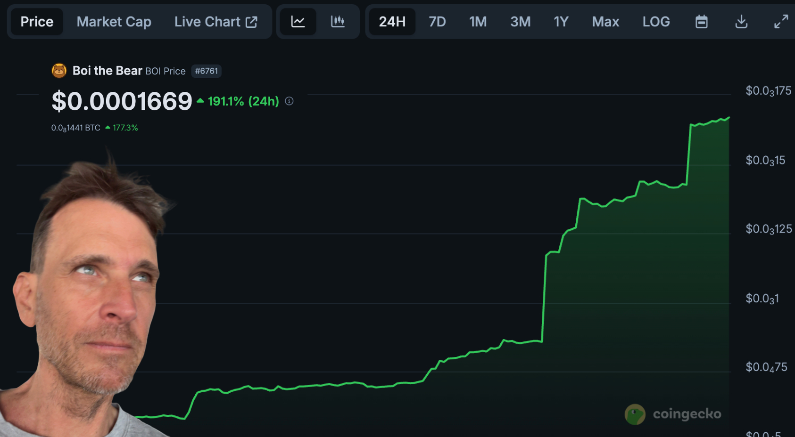Show the 1Y price history
Image resolution: width=795 pixels, height=437 pixels.
pyautogui.click(x=561, y=22)
